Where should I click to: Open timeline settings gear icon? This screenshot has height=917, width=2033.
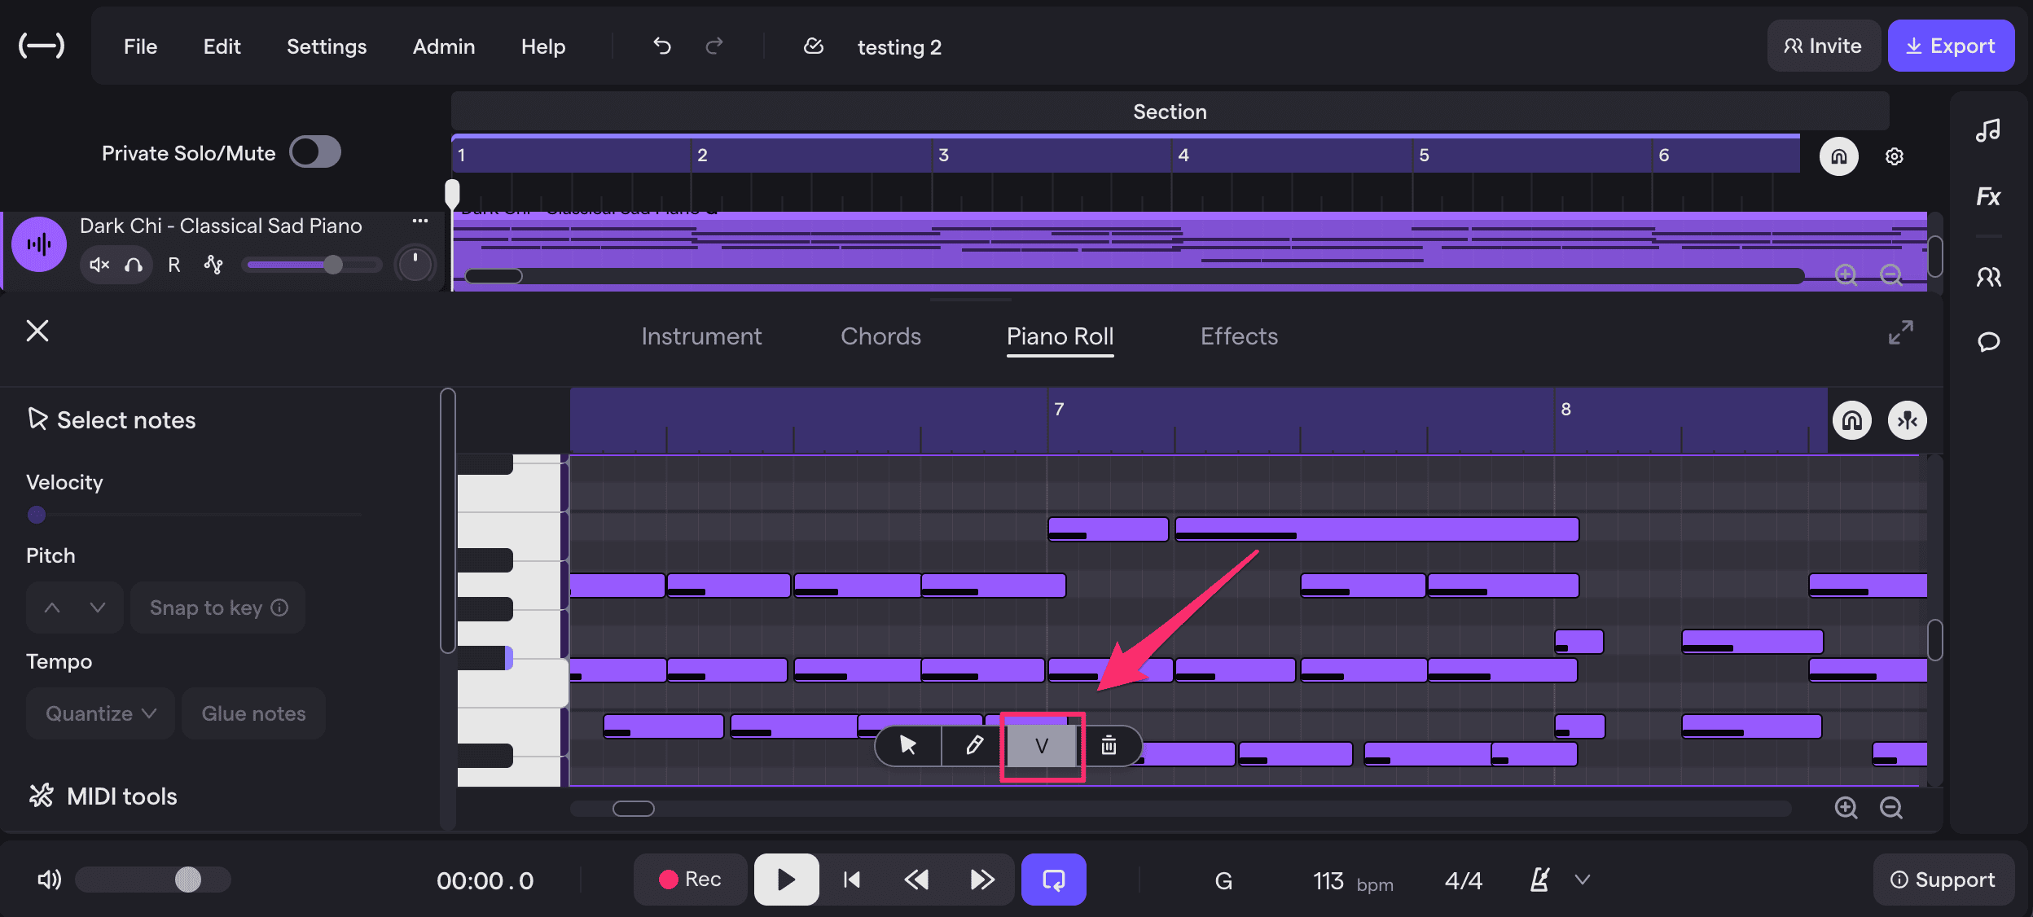point(1895,156)
